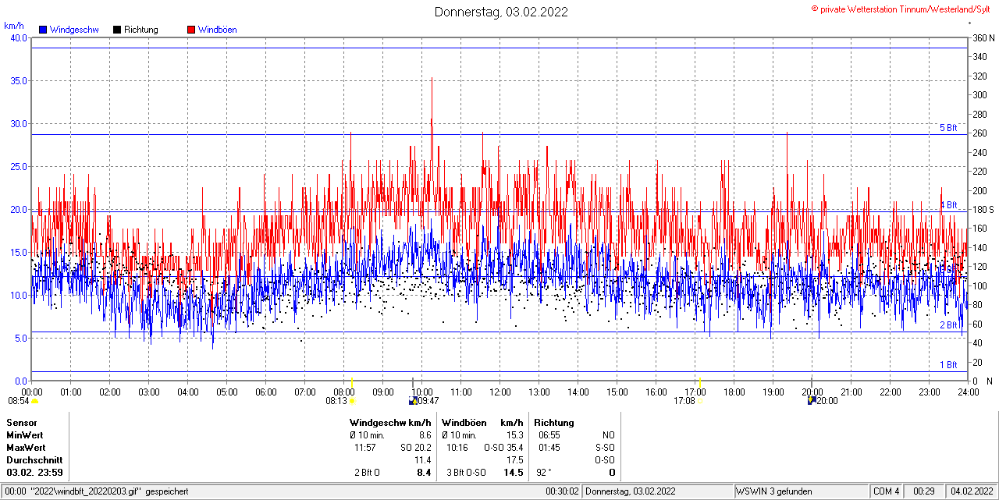The width and height of the screenshot is (999, 500).
Task: Click the blue Windgeschw legend square
Action: click(x=43, y=30)
